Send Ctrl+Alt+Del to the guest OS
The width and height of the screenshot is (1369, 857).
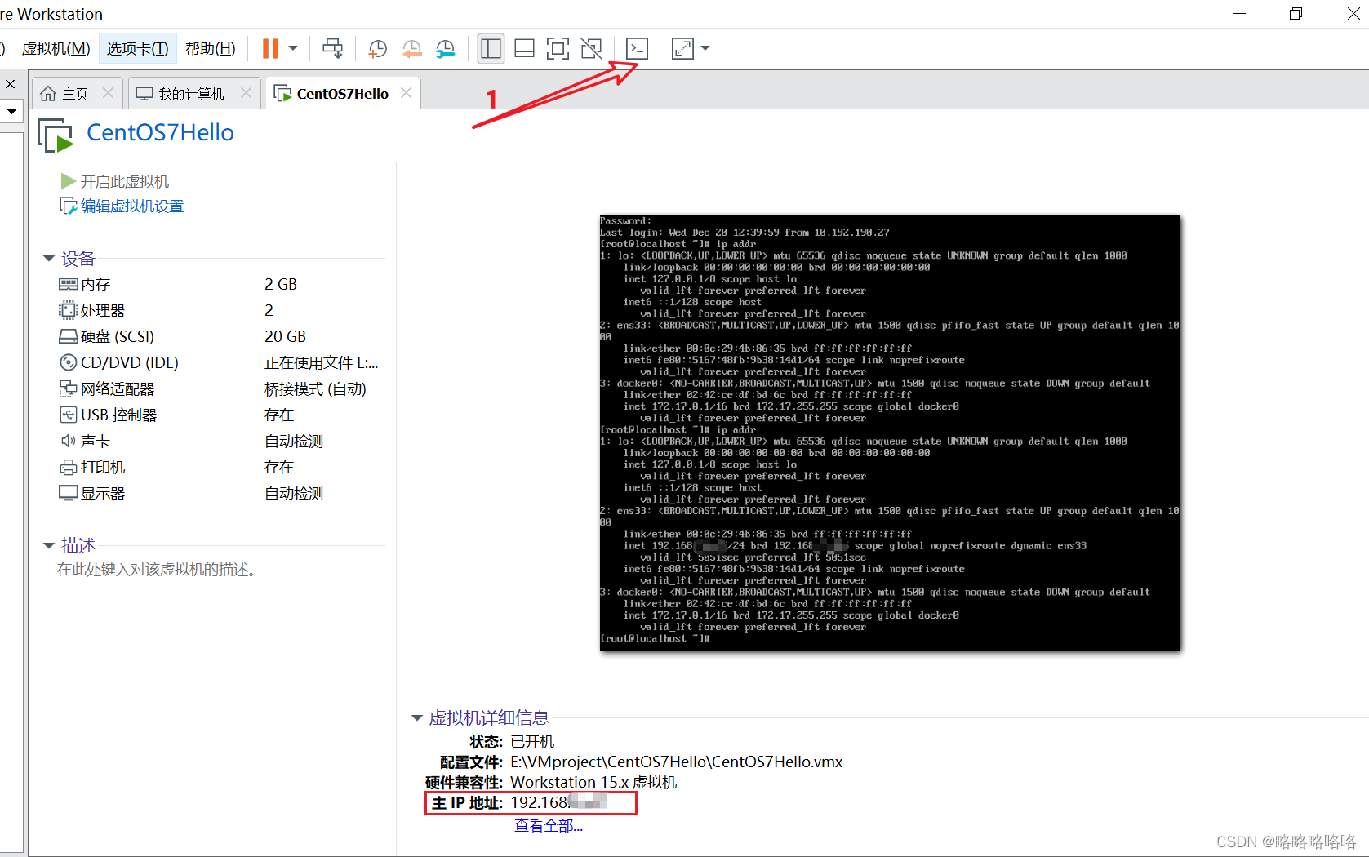tap(332, 48)
